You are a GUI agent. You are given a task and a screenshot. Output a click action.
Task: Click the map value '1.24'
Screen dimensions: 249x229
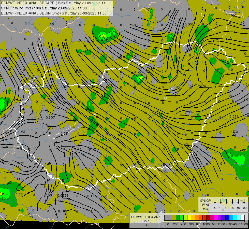coord(22,132)
